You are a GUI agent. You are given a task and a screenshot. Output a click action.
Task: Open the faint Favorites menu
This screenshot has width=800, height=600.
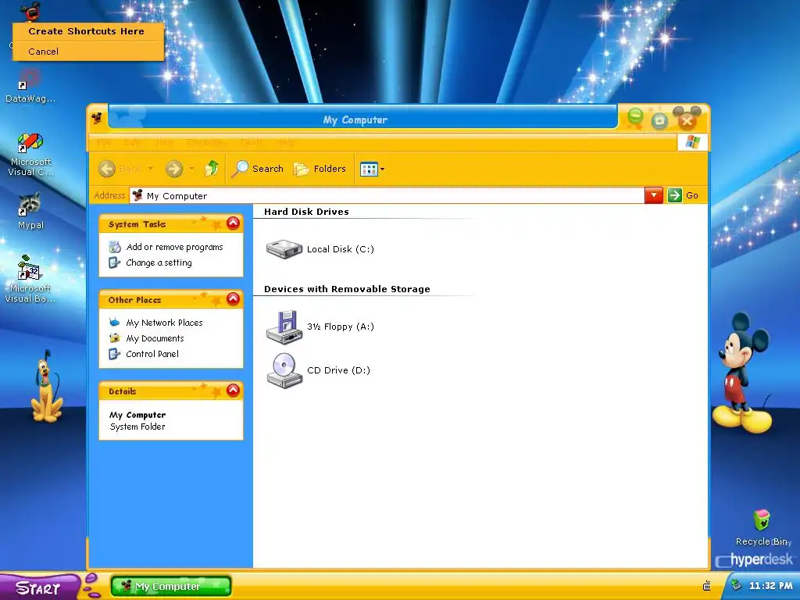(206, 142)
